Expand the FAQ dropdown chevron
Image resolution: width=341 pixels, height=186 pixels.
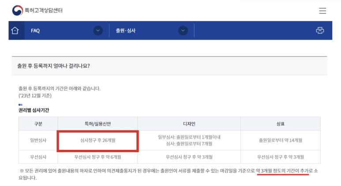click(98, 31)
